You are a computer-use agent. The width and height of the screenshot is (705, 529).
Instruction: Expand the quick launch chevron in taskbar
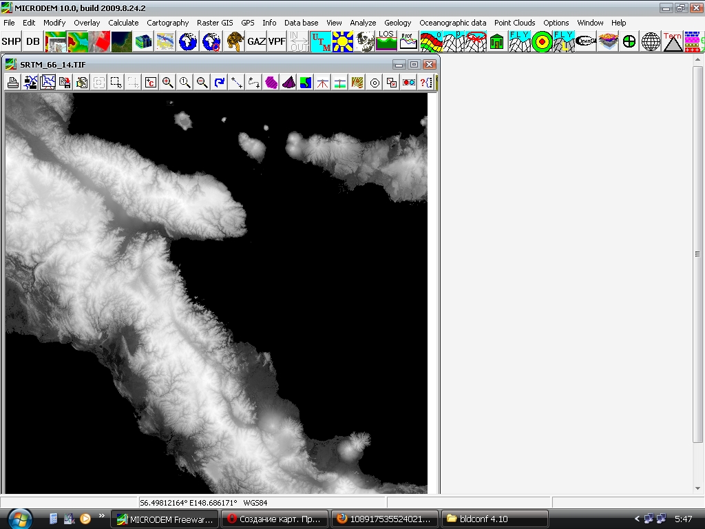pyautogui.click(x=102, y=515)
